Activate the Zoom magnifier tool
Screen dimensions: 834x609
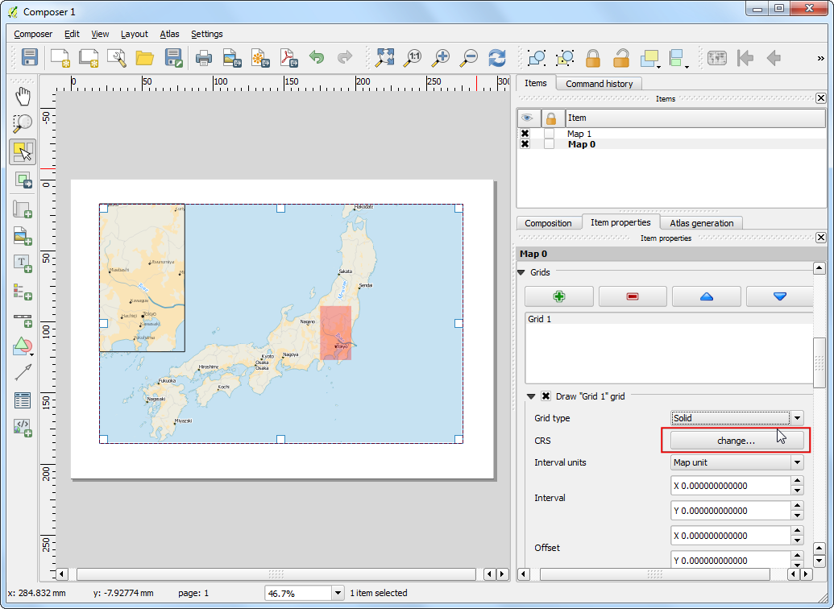(x=23, y=124)
